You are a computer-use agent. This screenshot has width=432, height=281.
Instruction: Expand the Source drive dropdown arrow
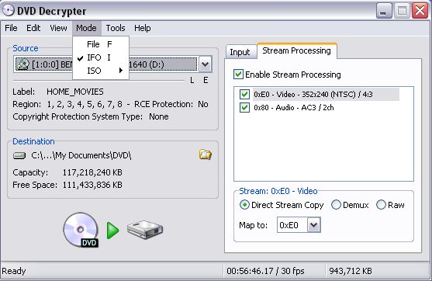click(205, 64)
